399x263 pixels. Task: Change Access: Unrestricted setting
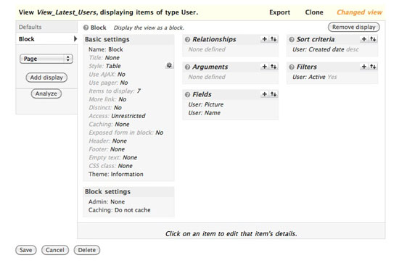coord(117,116)
